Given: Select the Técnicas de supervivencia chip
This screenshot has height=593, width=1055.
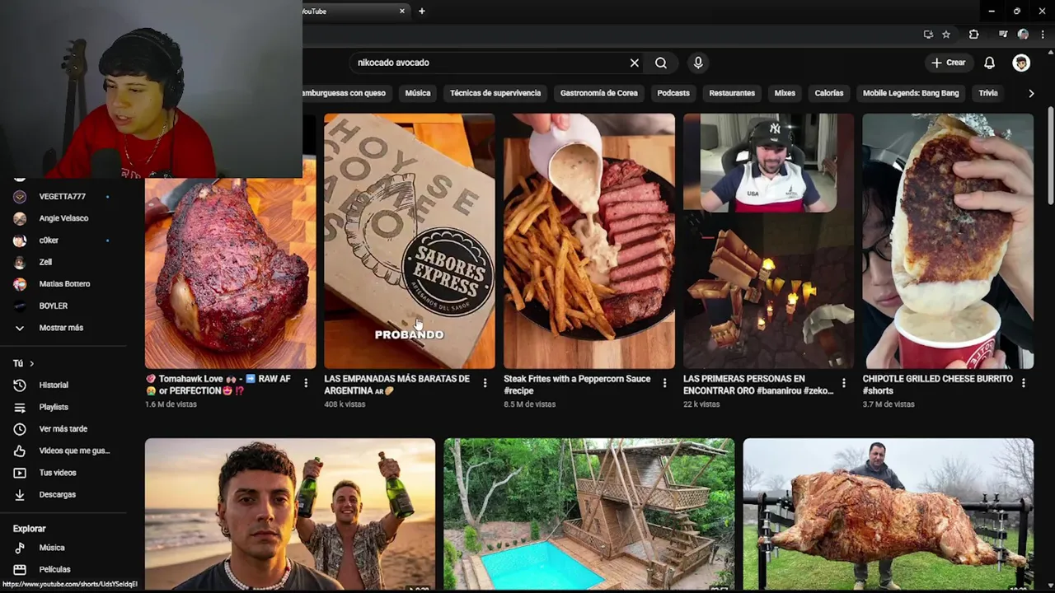Looking at the screenshot, I should pos(495,93).
